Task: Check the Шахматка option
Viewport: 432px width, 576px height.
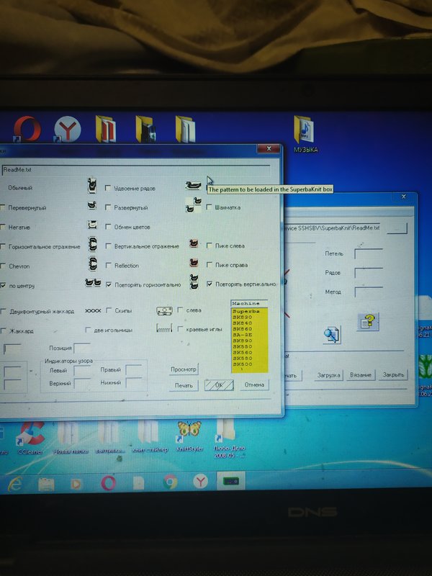Action: pyautogui.click(x=210, y=207)
